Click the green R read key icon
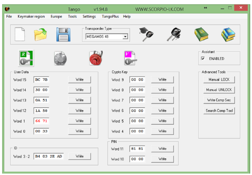The width and height of the screenshot is (252, 175). click(26, 58)
